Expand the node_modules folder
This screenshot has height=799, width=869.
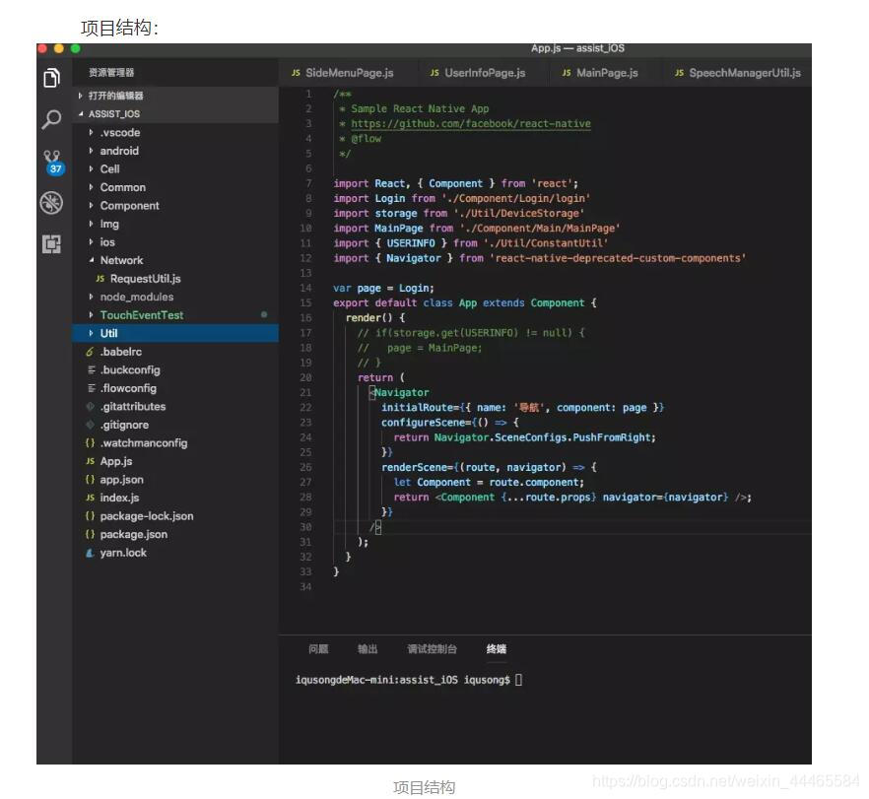pos(92,297)
